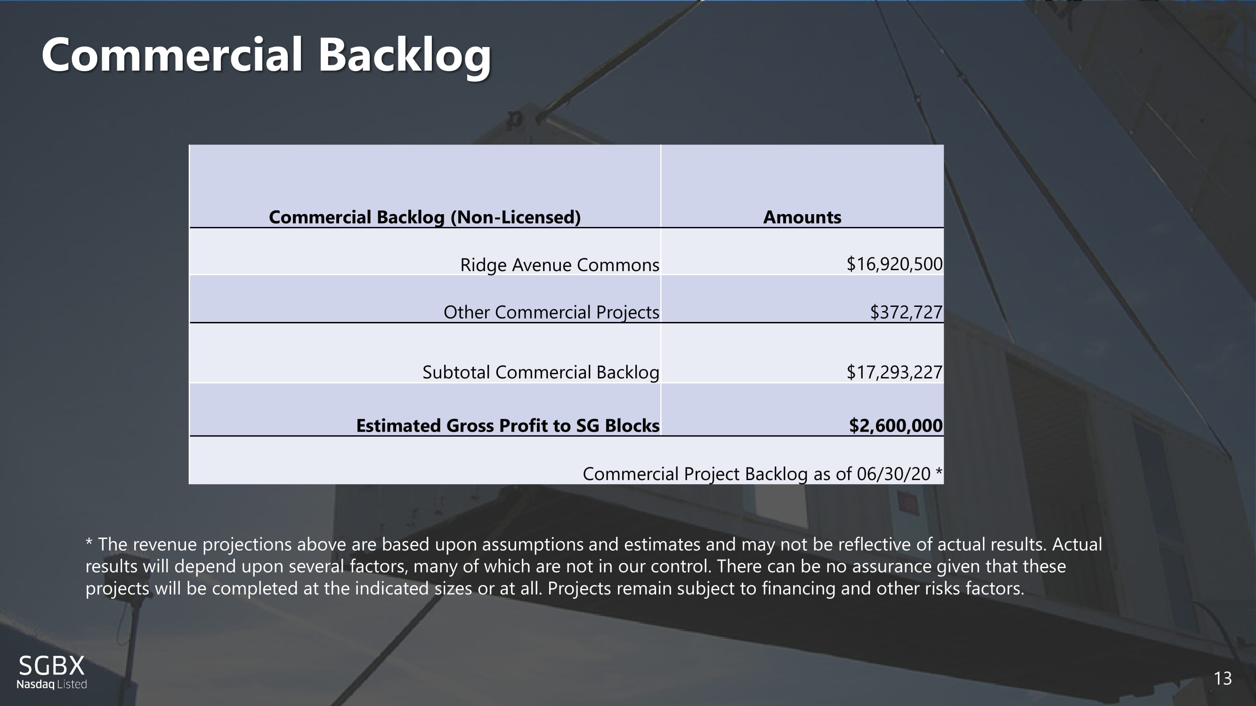Select the bold $2,600,000 gross profit value
1256x706 pixels.
pos(896,426)
